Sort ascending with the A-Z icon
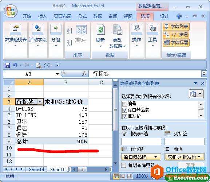Viewport: 210px width, 182px height. [x=70, y=31]
